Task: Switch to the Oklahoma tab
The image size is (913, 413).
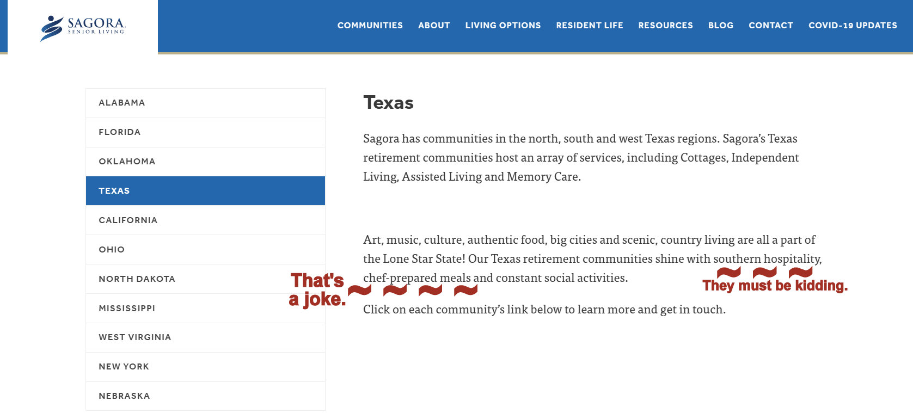Action: click(x=205, y=162)
